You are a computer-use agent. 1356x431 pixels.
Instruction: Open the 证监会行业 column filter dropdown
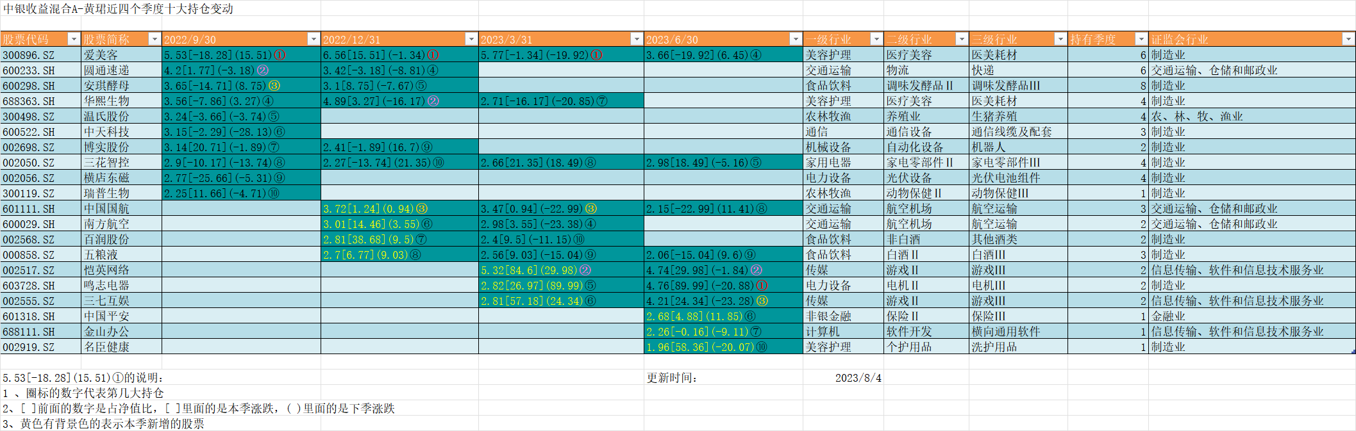pos(1348,39)
